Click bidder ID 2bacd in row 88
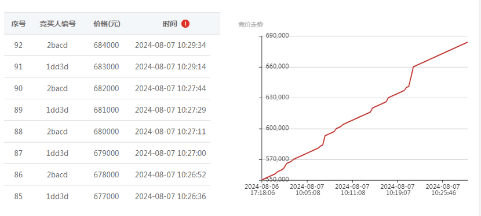The image size is (481, 216). point(57,132)
